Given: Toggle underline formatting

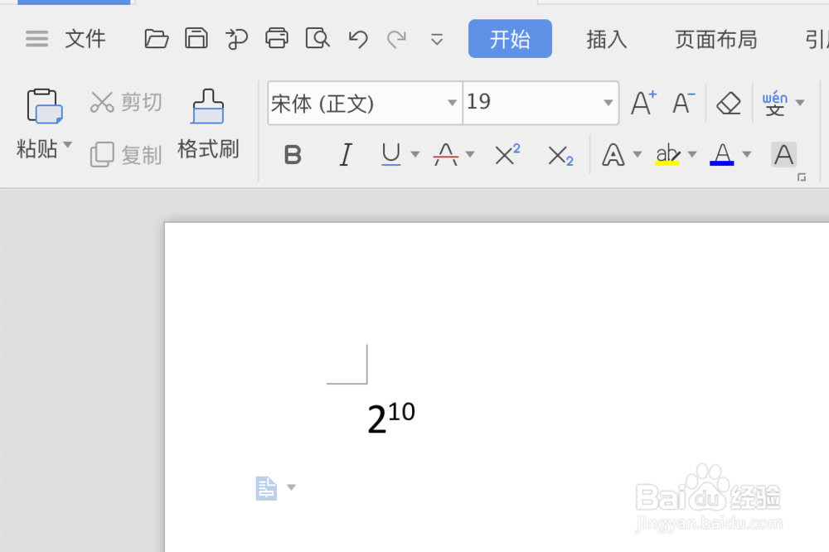Looking at the screenshot, I should (x=389, y=154).
